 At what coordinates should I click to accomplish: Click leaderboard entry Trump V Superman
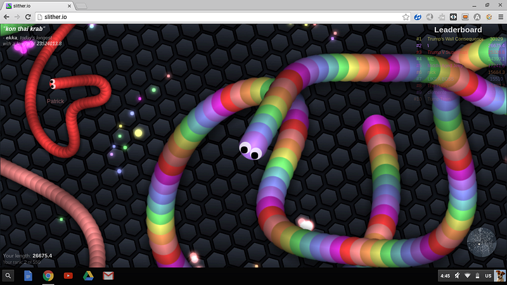pyautogui.click(x=447, y=52)
